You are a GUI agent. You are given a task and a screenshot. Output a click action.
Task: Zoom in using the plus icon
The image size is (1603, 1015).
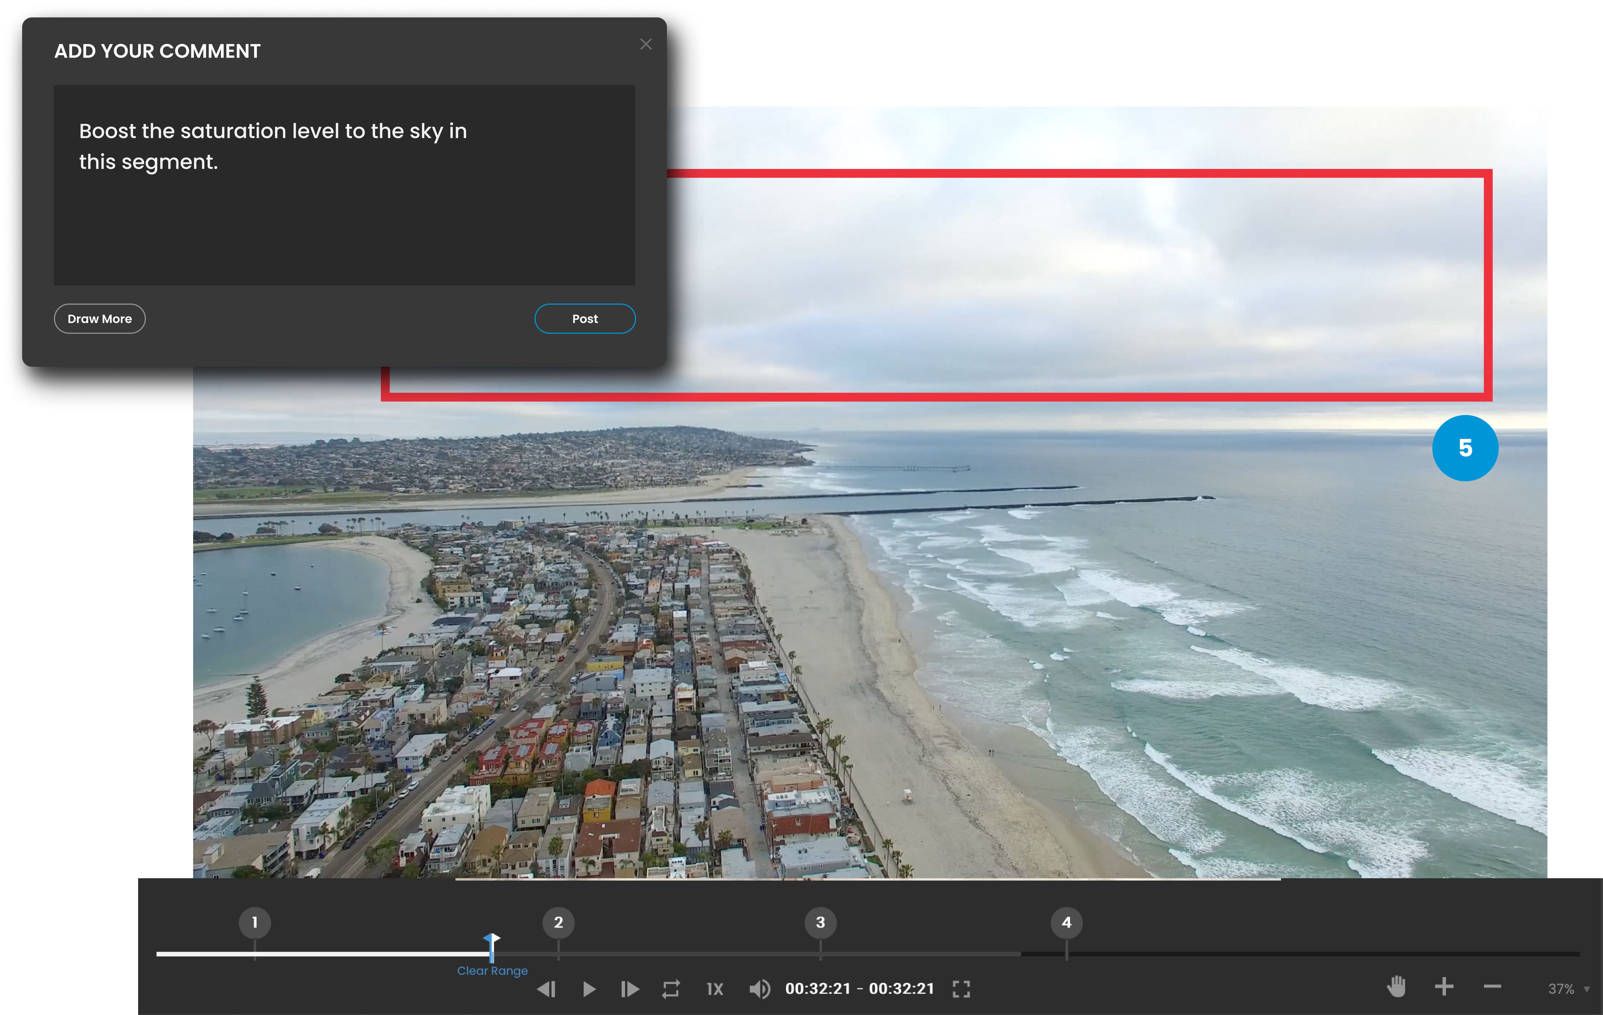click(1444, 988)
